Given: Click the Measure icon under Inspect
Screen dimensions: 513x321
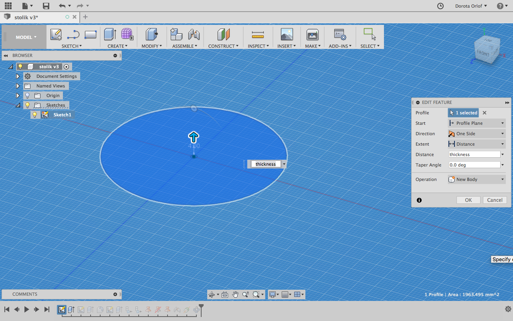Looking at the screenshot, I should [258, 35].
